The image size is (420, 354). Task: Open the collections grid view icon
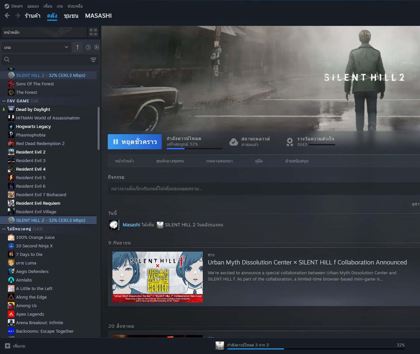tap(93, 32)
